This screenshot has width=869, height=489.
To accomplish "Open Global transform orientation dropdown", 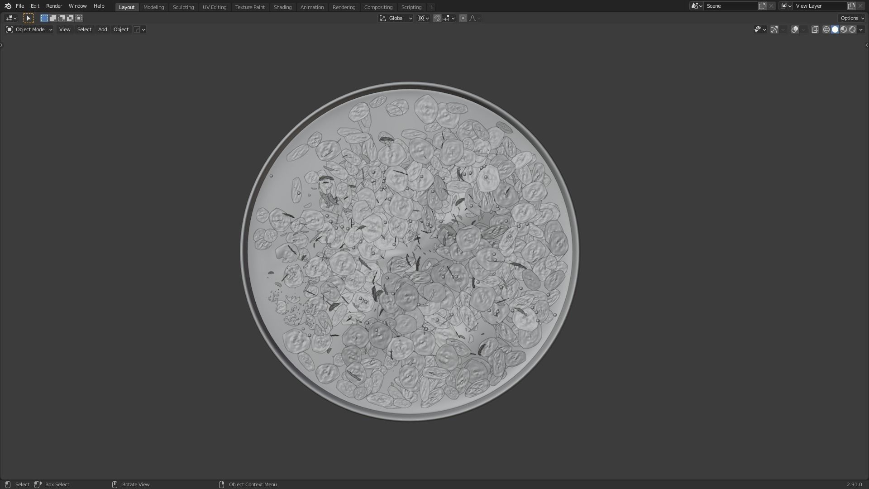I will click(x=396, y=18).
